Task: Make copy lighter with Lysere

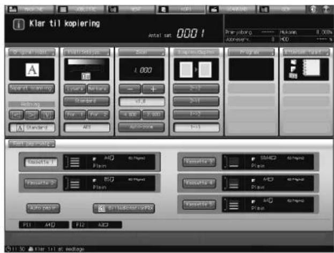Action: point(75,89)
